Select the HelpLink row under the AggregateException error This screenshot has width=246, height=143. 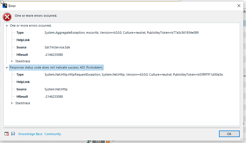click(23, 40)
